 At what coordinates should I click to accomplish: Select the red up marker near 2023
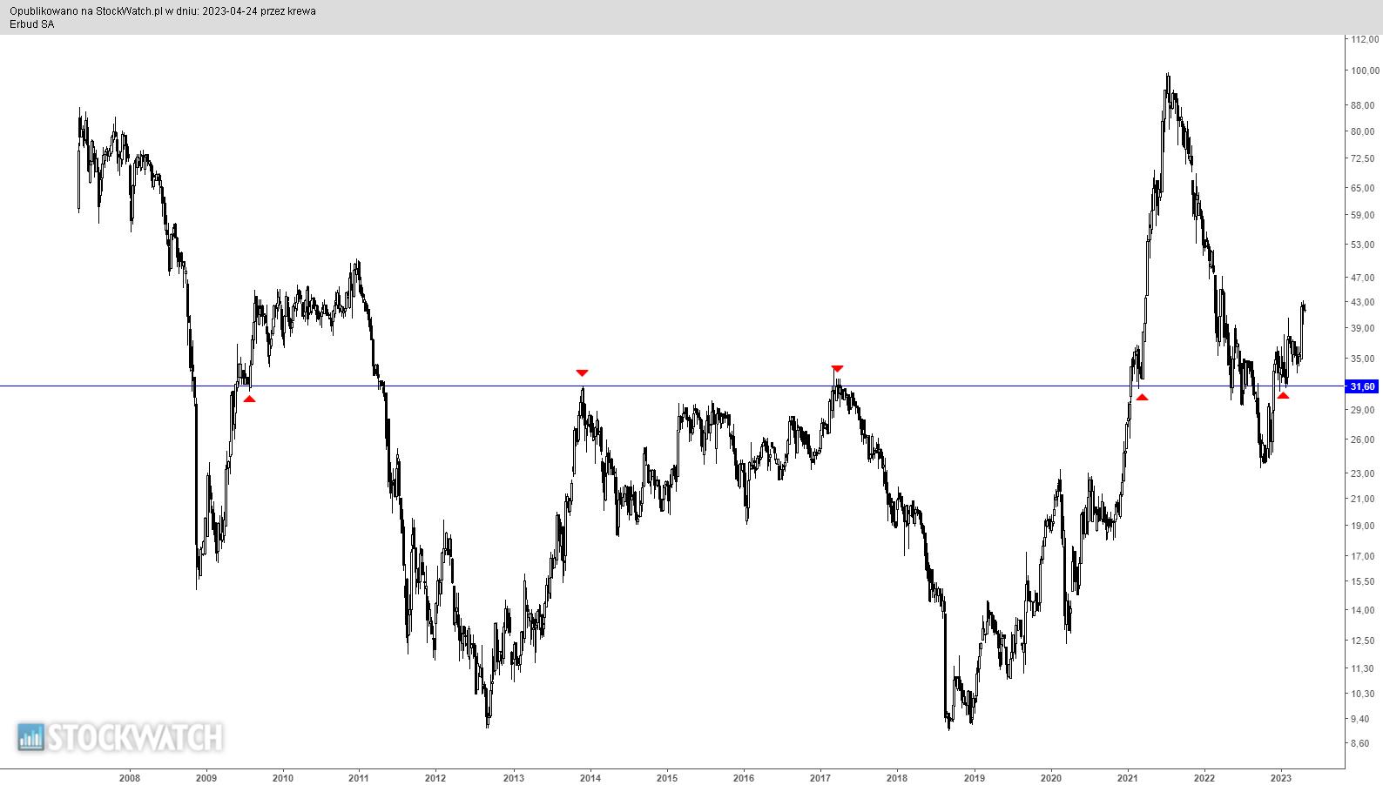coord(1283,395)
